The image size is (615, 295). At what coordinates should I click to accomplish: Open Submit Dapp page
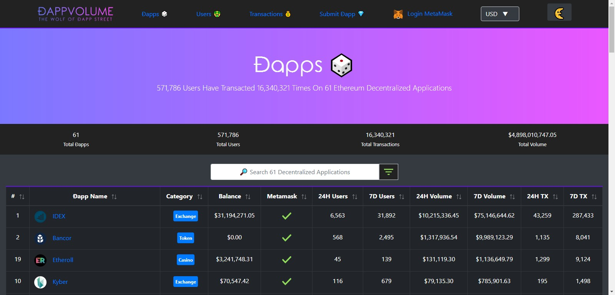[x=337, y=14]
